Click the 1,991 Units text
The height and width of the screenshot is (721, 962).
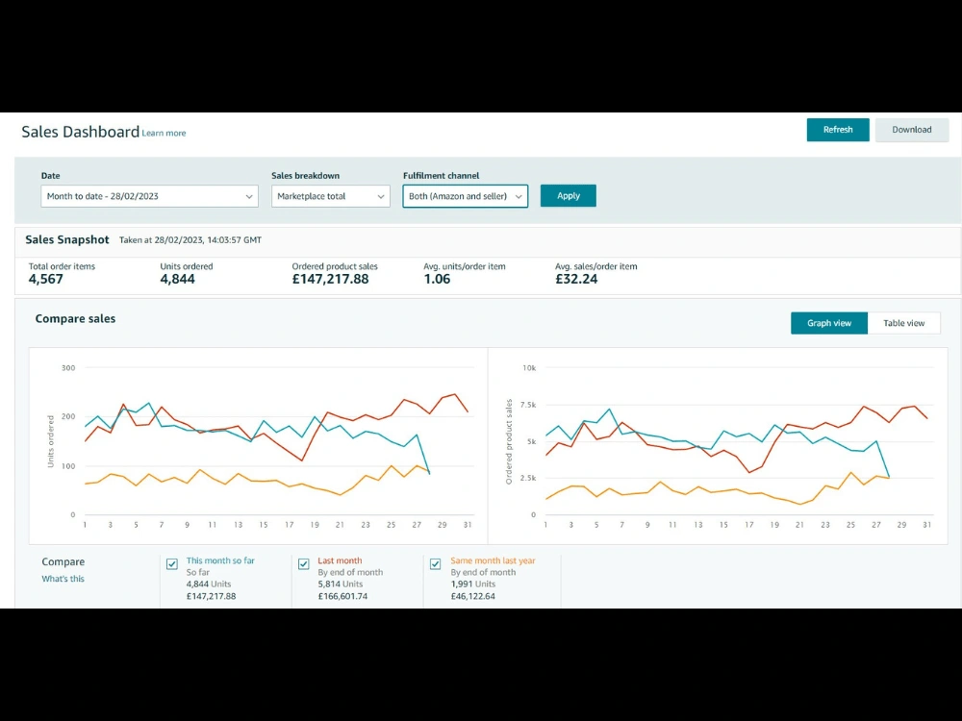pyautogui.click(x=472, y=584)
